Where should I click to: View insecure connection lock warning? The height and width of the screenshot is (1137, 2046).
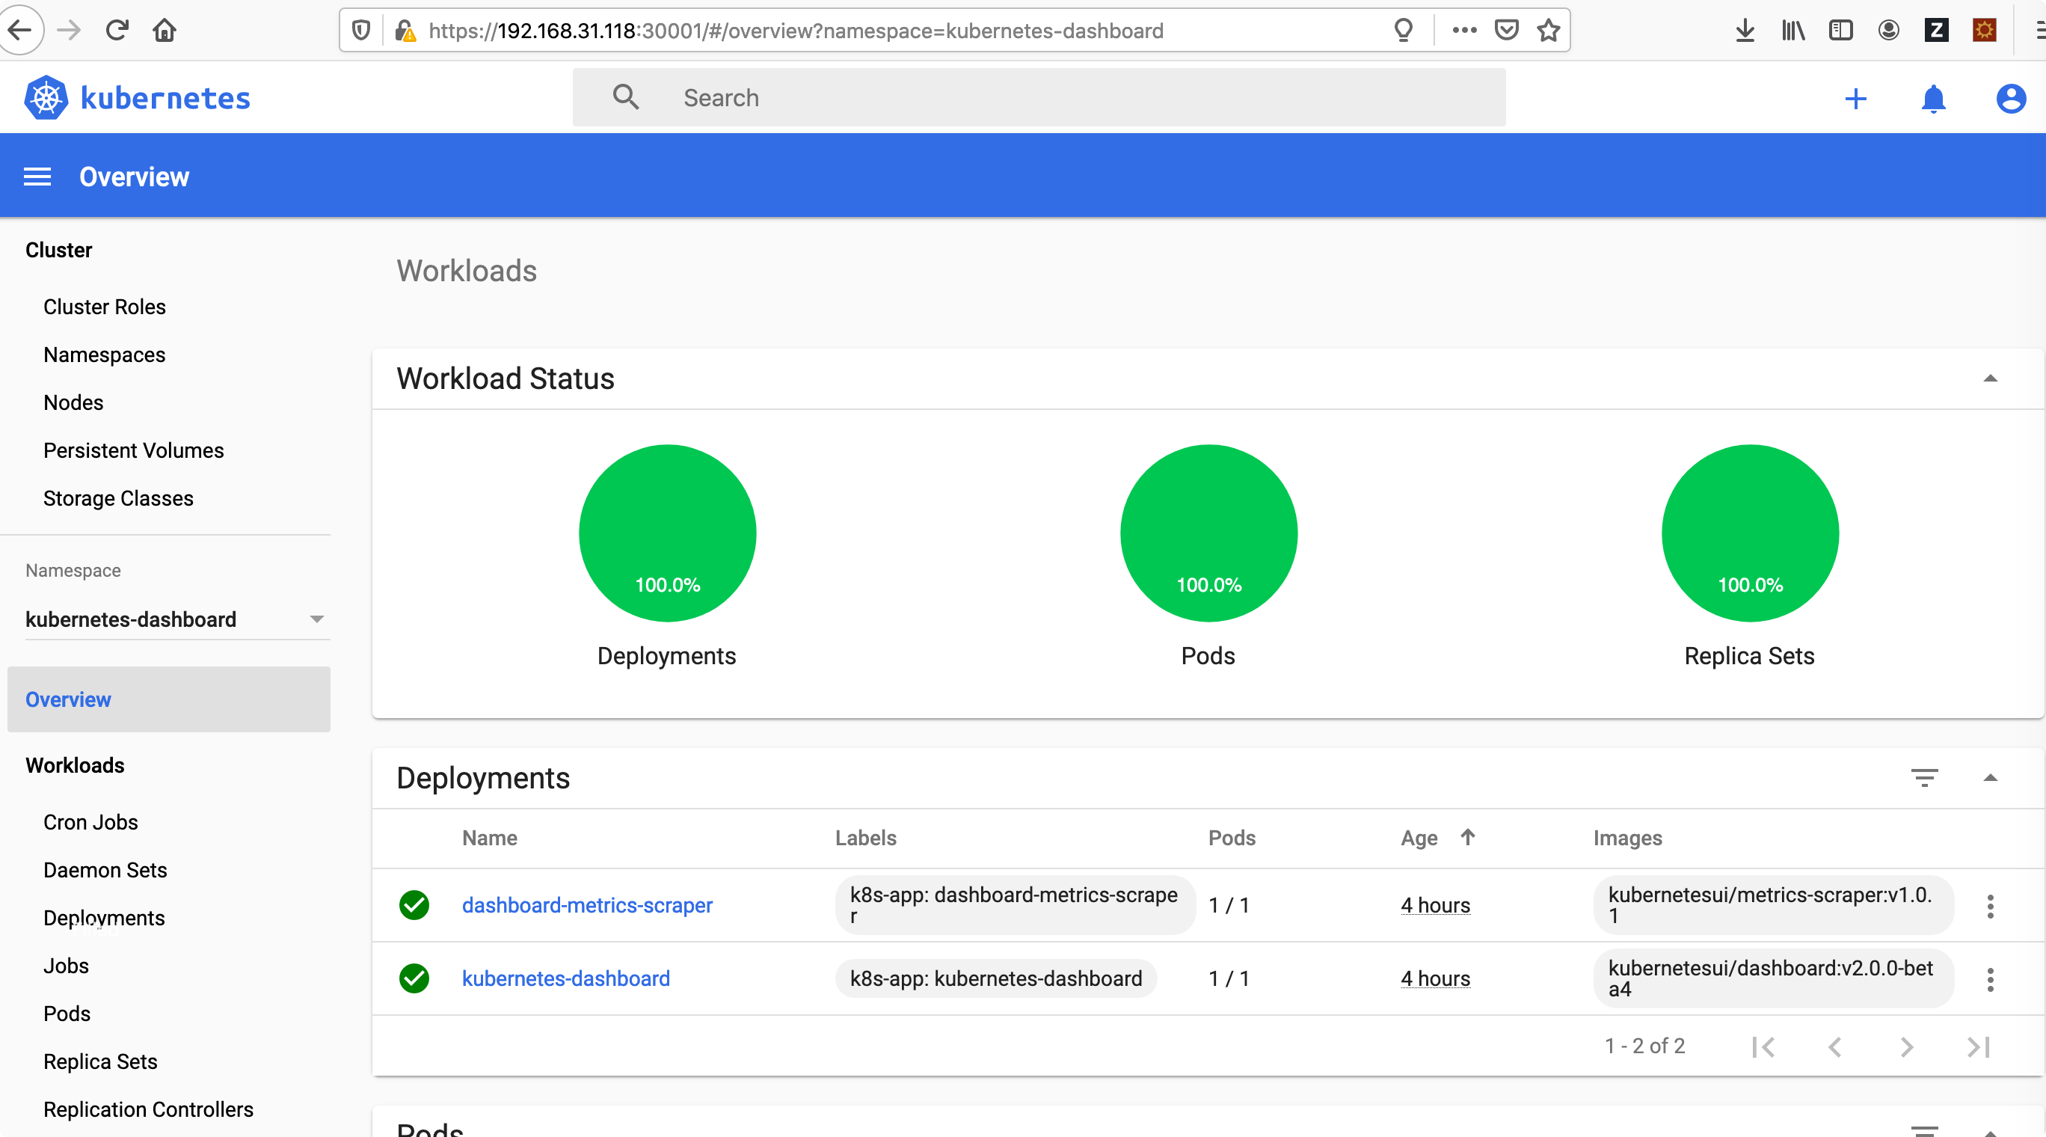click(405, 30)
